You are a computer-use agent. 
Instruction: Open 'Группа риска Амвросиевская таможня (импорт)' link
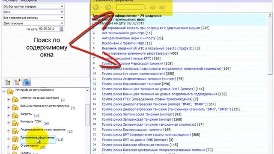[x=139, y=79]
